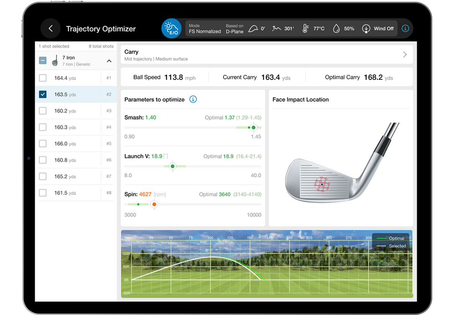Open the Mode FS Normalized selector
Image resolution: width=452 pixels, height=315 pixels.
[x=205, y=28]
